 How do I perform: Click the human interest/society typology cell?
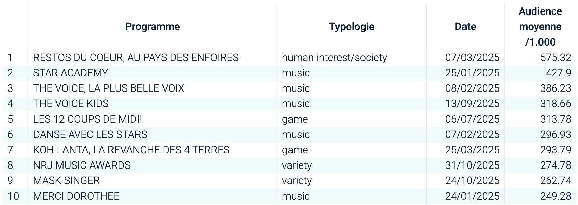pyautogui.click(x=334, y=58)
